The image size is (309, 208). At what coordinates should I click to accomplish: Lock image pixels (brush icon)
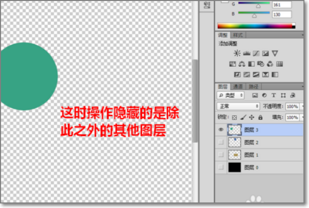[243, 117]
